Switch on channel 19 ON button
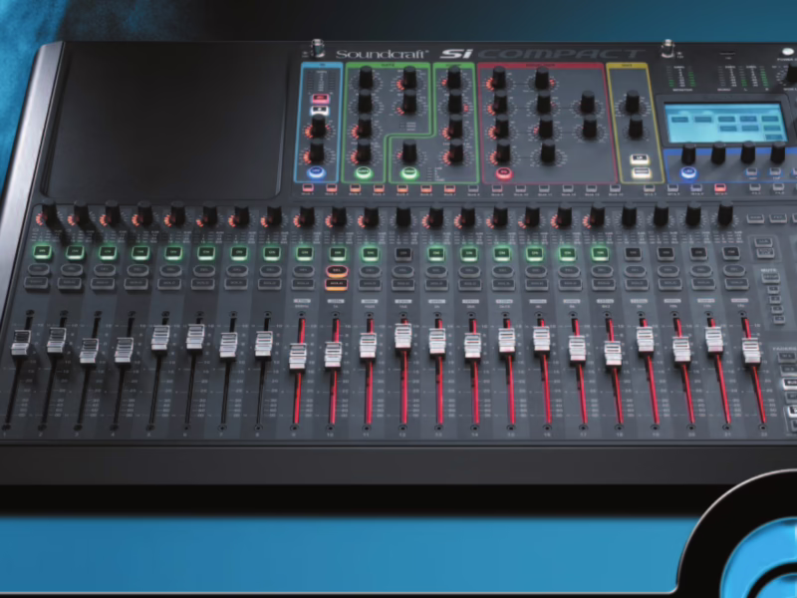The image size is (797, 598). [x=633, y=252]
